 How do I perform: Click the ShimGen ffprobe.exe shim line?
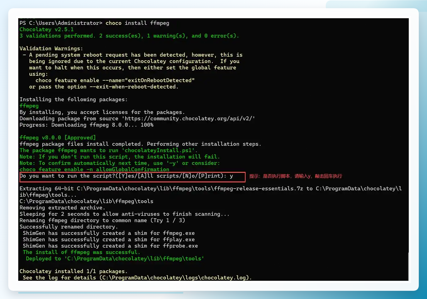click(x=110, y=246)
